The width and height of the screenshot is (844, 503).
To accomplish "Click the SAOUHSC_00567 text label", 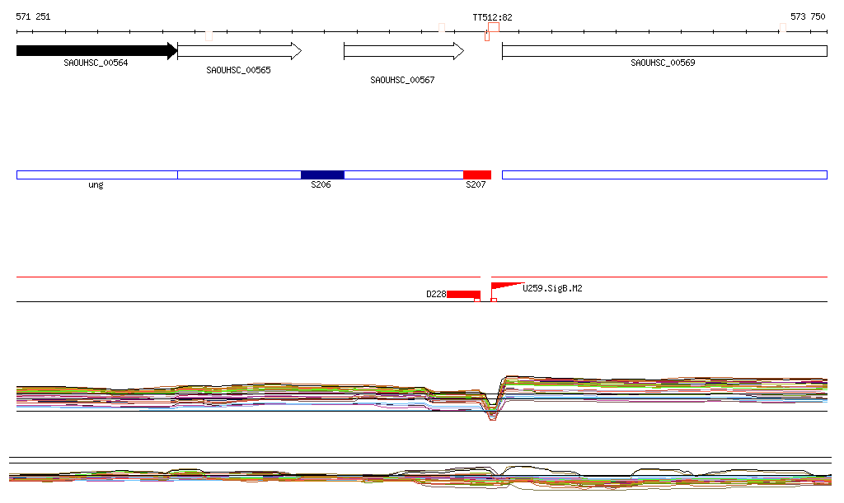I will [x=402, y=81].
